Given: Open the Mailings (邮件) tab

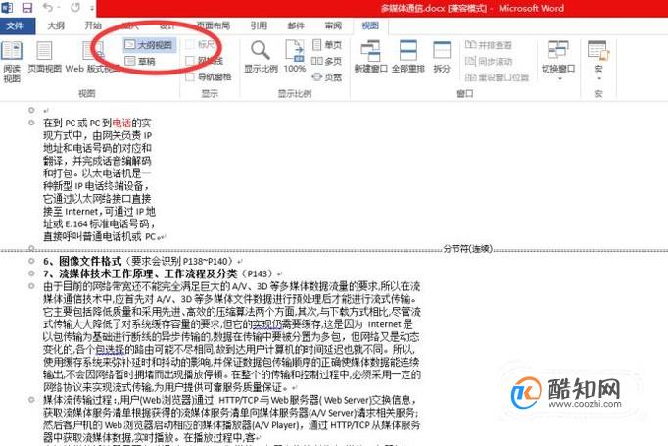Looking at the screenshot, I should 296,26.
